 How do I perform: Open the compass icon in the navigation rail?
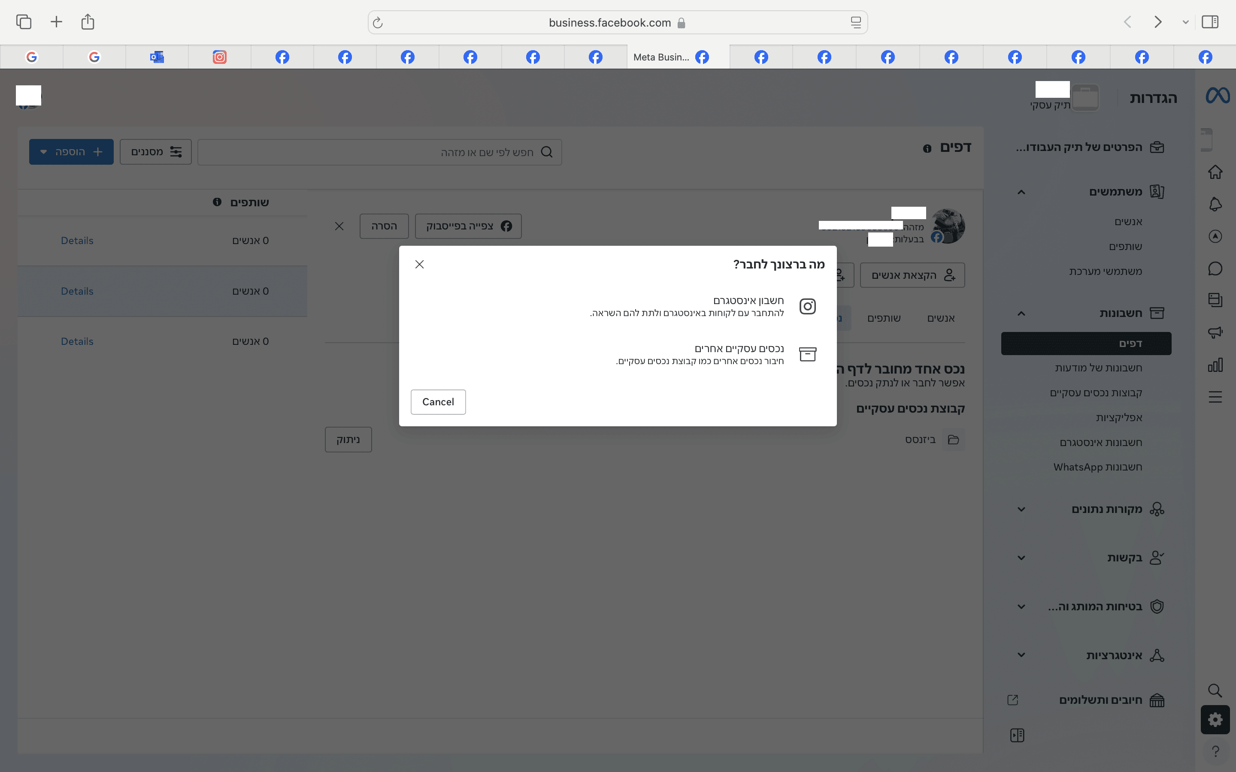[x=1215, y=236]
